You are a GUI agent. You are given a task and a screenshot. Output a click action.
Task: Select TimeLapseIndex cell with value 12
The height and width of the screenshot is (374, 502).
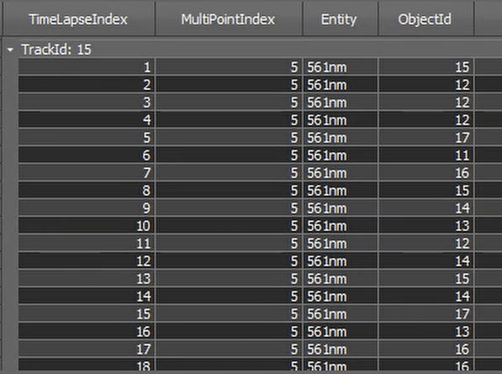click(87, 261)
